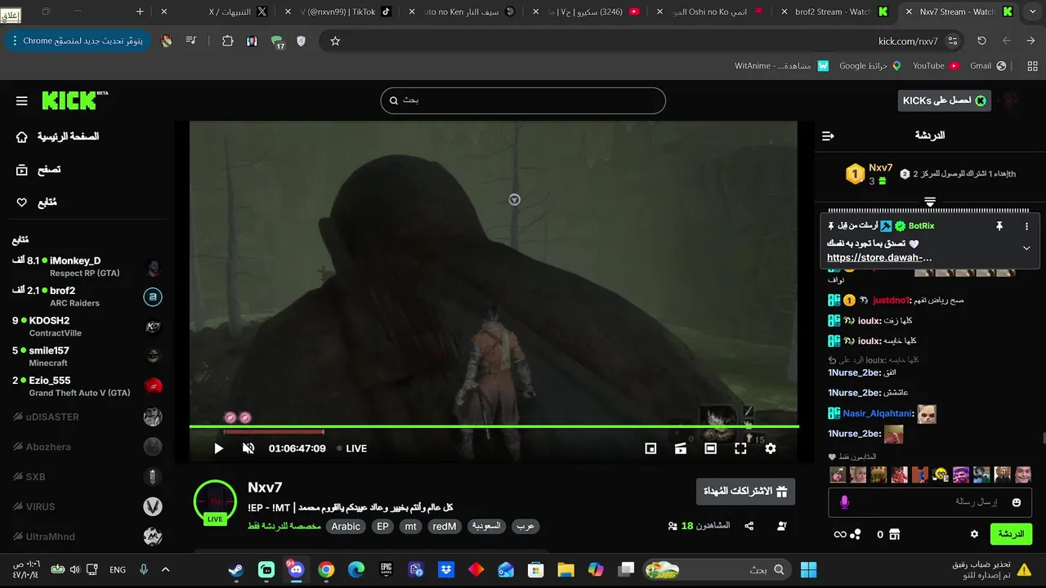
Task: Send message with الدردشة button
Action: click(1011, 534)
